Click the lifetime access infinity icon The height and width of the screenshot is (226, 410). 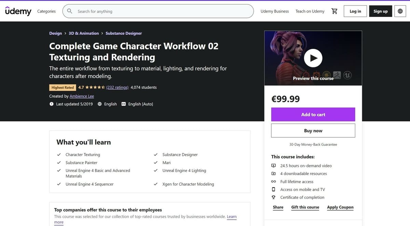point(274,182)
